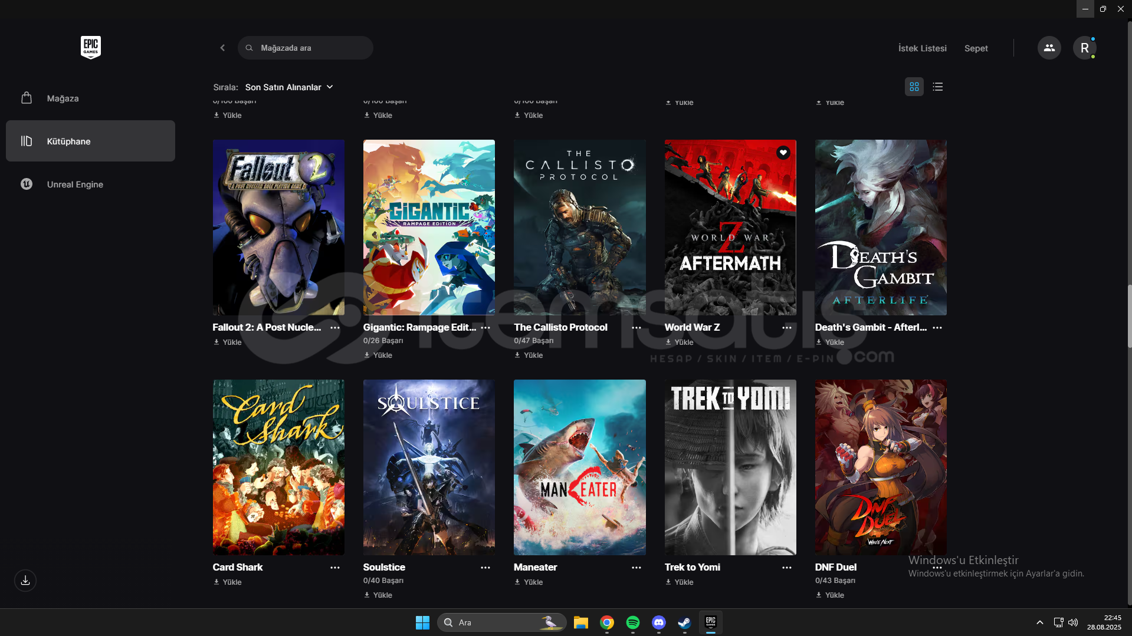Open Death's Gambit Afterlife cover art
Screen dimensions: 1132x636
click(881, 228)
